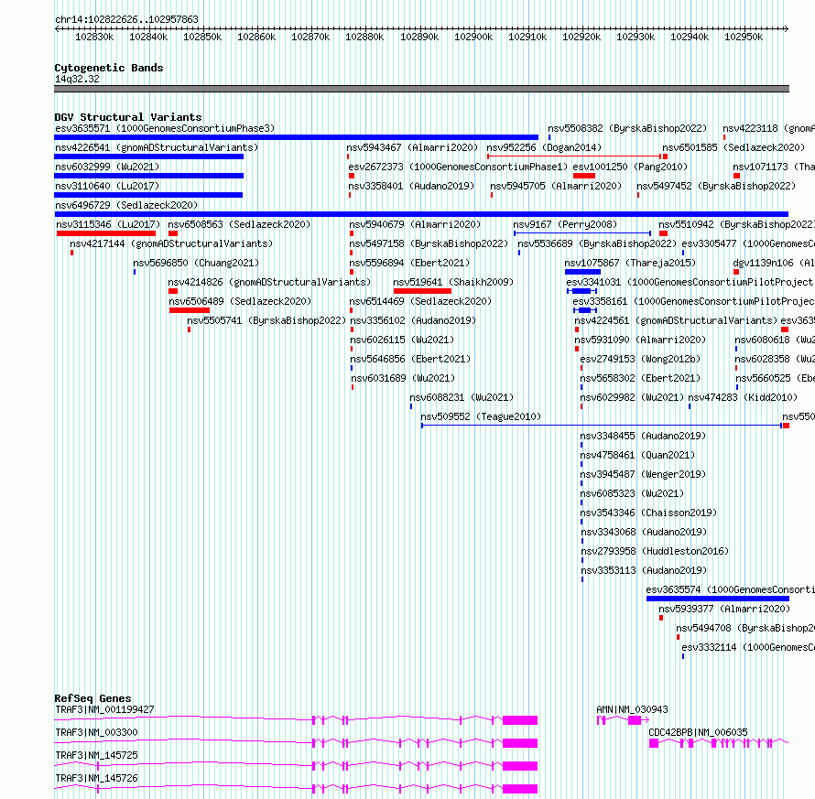Open nsv5536689 (ByrskaBishop2022) variant
This screenshot has height=799, width=815.
coord(597,243)
